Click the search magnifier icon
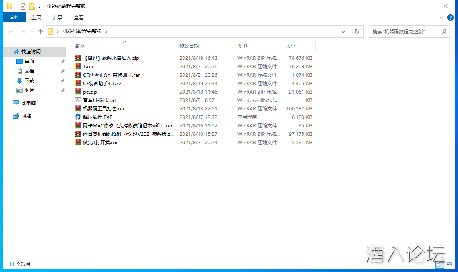This screenshot has height=272, width=458. pyautogui.click(x=444, y=31)
